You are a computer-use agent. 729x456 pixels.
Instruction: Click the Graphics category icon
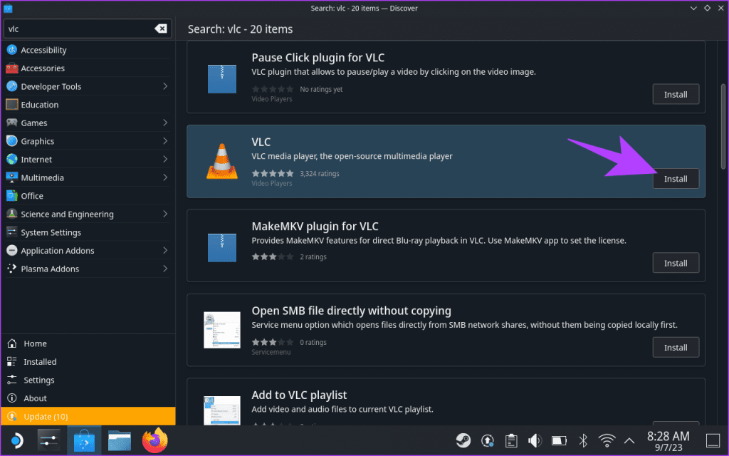tap(10, 141)
